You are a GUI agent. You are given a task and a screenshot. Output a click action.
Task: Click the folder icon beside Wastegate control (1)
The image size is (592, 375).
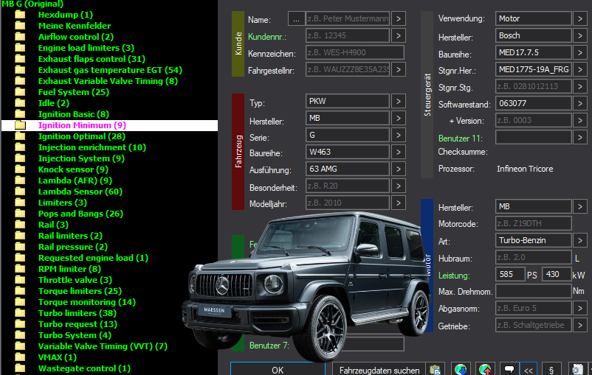point(20,368)
